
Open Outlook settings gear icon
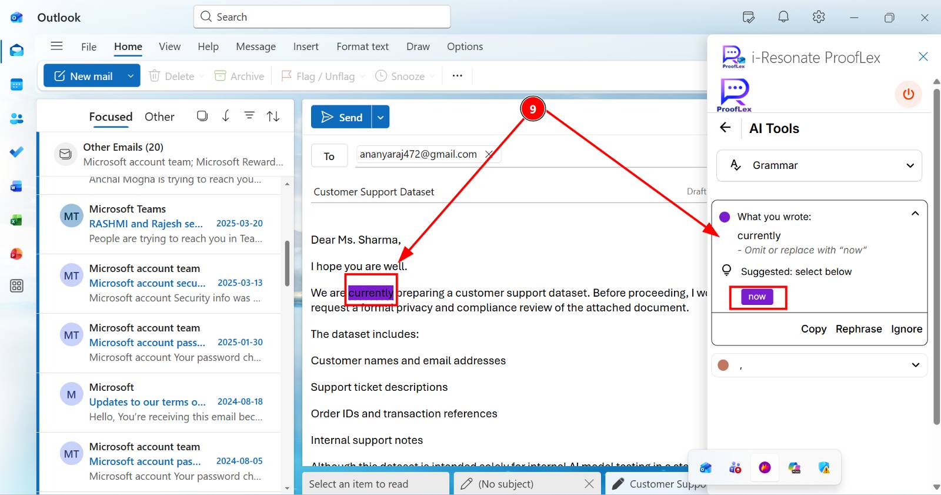point(819,17)
